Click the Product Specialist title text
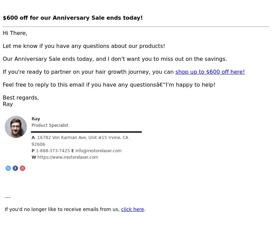272x229 pixels. (x=50, y=125)
